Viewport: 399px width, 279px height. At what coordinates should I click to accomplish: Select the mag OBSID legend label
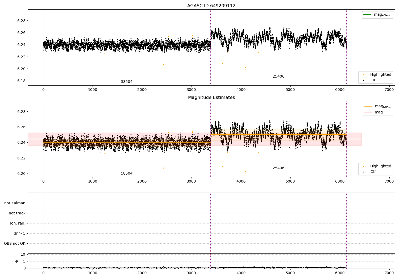tap(383, 106)
